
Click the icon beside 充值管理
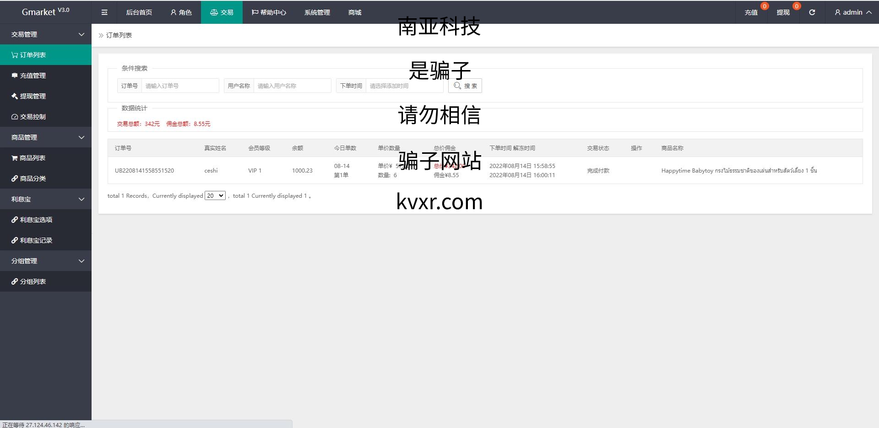click(15, 76)
